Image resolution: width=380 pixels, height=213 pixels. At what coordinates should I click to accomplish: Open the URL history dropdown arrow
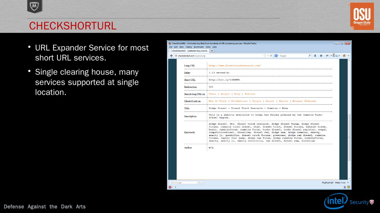268,56
